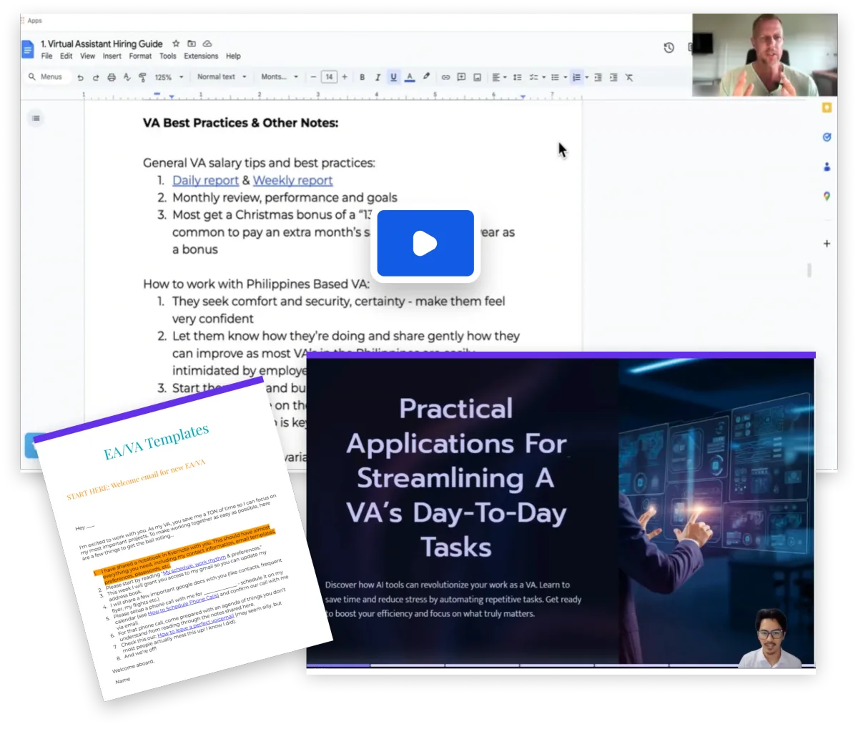Open the Extensions menu
The image size is (858, 729).
tap(201, 56)
